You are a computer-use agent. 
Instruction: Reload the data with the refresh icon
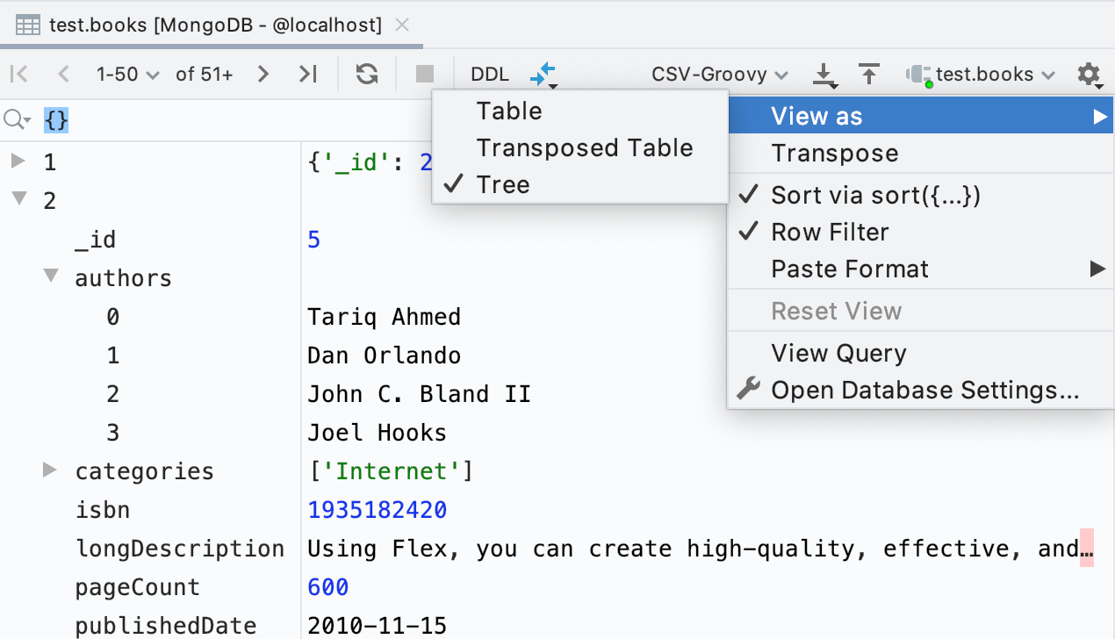(x=367, y=75)
